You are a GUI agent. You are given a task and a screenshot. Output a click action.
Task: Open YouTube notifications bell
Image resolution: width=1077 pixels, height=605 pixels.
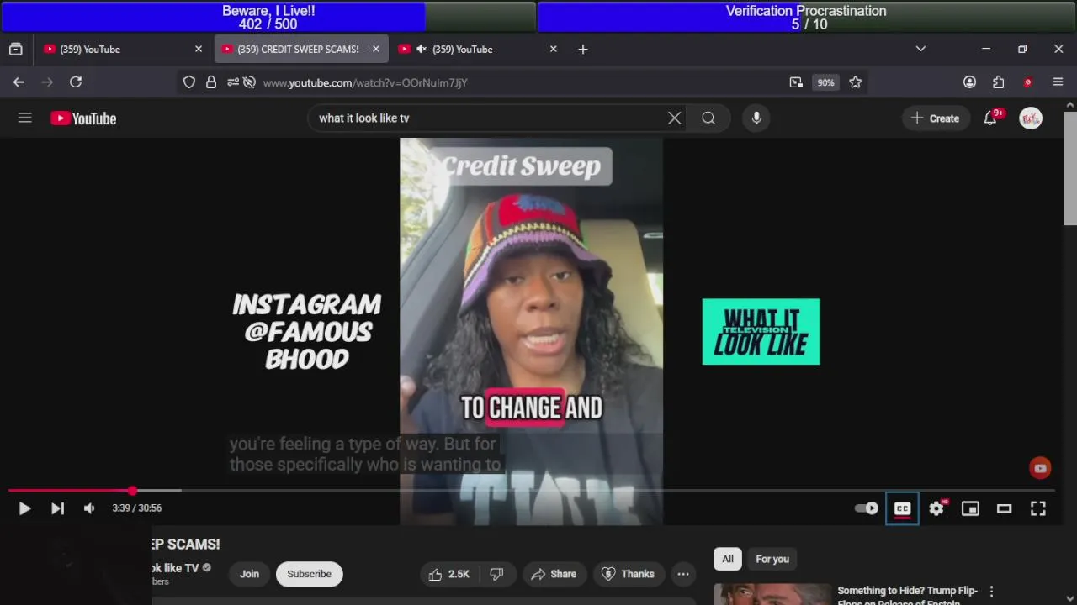pyautogui.click(x=990, y=118)
